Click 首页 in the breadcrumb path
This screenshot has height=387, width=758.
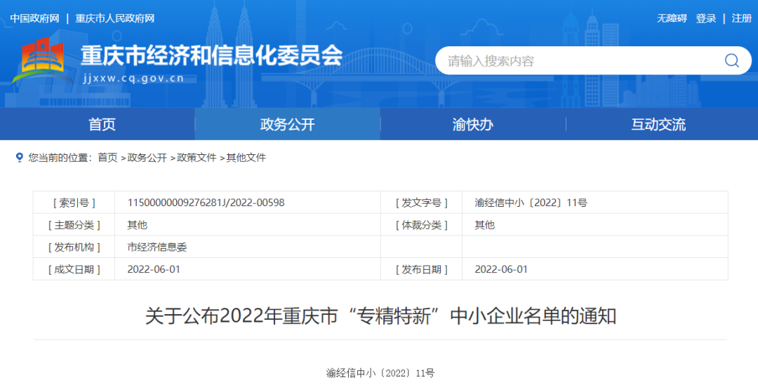pos(107,158)
